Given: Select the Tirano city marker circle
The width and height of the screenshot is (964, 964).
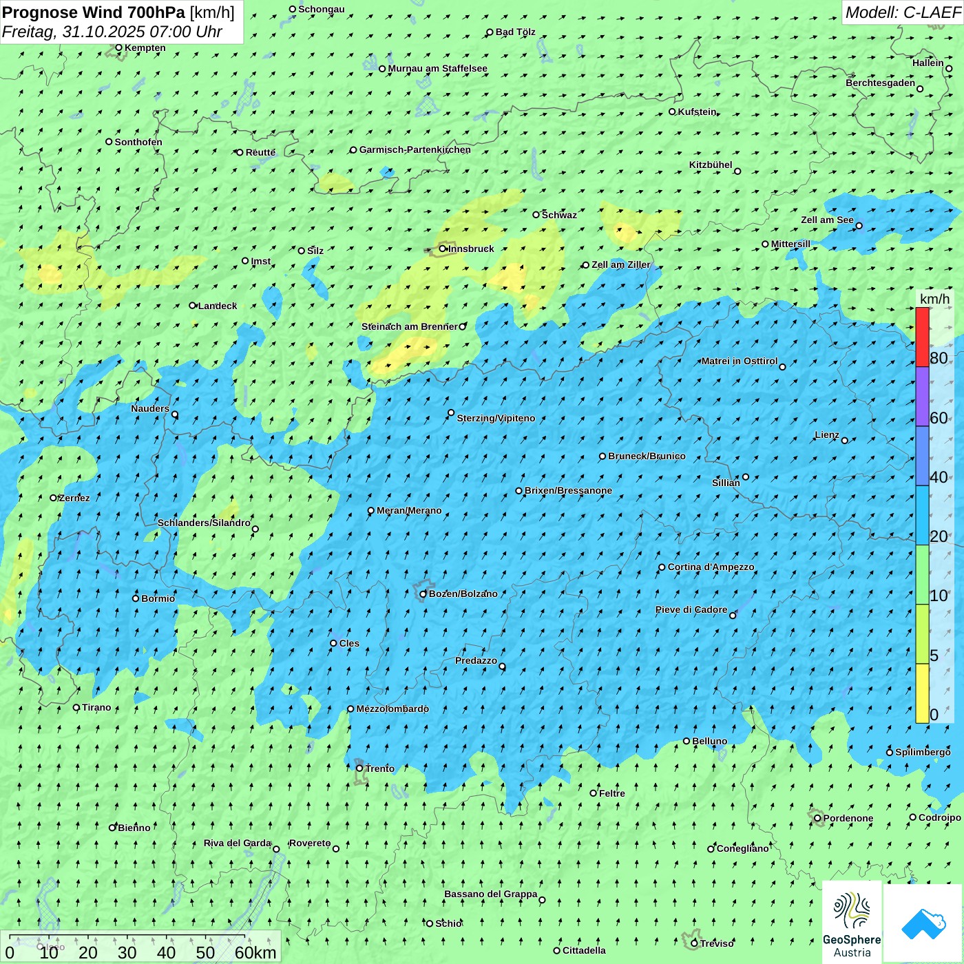Looking at the screenshot, I should pyautogui.click(x=76, y=708).
